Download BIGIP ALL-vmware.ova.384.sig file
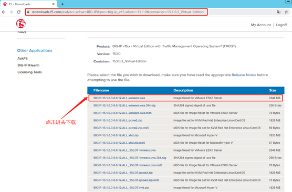The image size is (292, 192). pos(124,105)
